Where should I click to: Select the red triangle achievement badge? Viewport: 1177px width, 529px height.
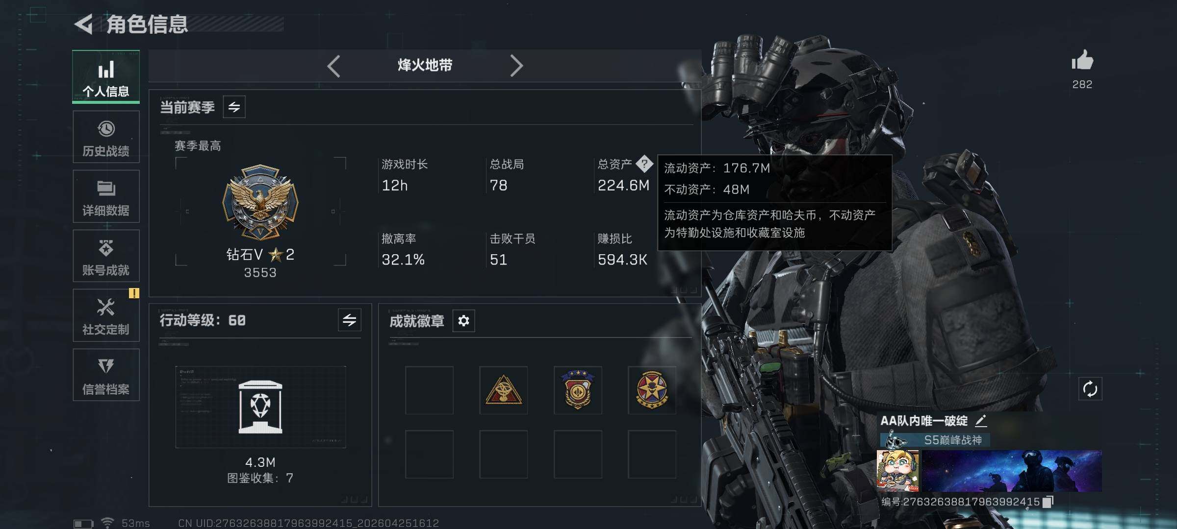pos(504,390)
